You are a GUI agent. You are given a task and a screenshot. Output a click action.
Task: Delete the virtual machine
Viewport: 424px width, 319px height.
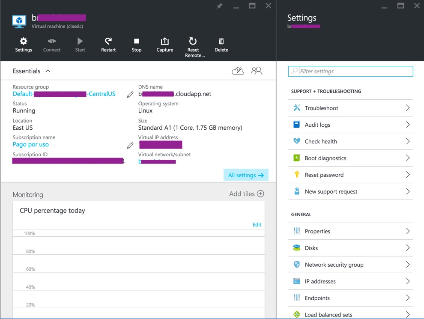(221, 42)
